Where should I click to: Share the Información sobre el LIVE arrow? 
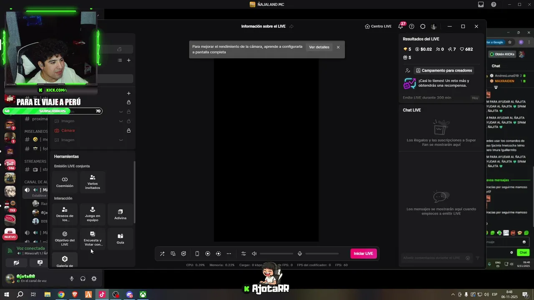pyautogui.click(x=291, y=26)
